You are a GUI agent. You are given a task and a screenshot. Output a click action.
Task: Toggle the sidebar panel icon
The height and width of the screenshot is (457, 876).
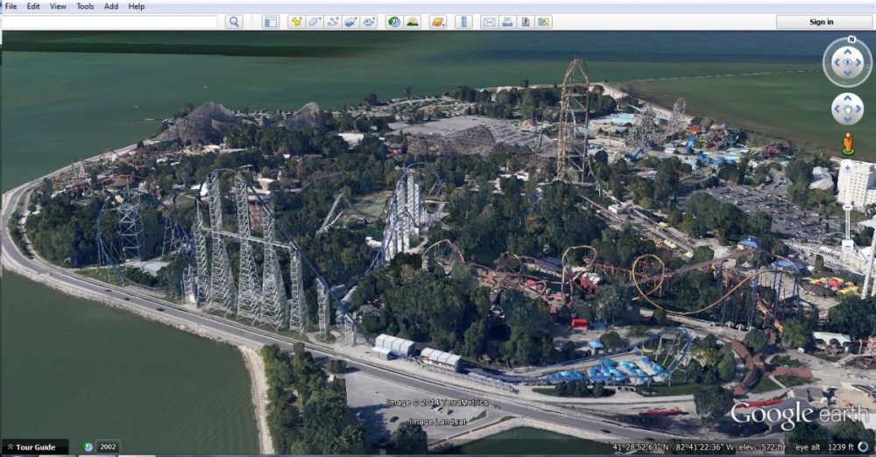pyautogui.click(x=271, y=22)
